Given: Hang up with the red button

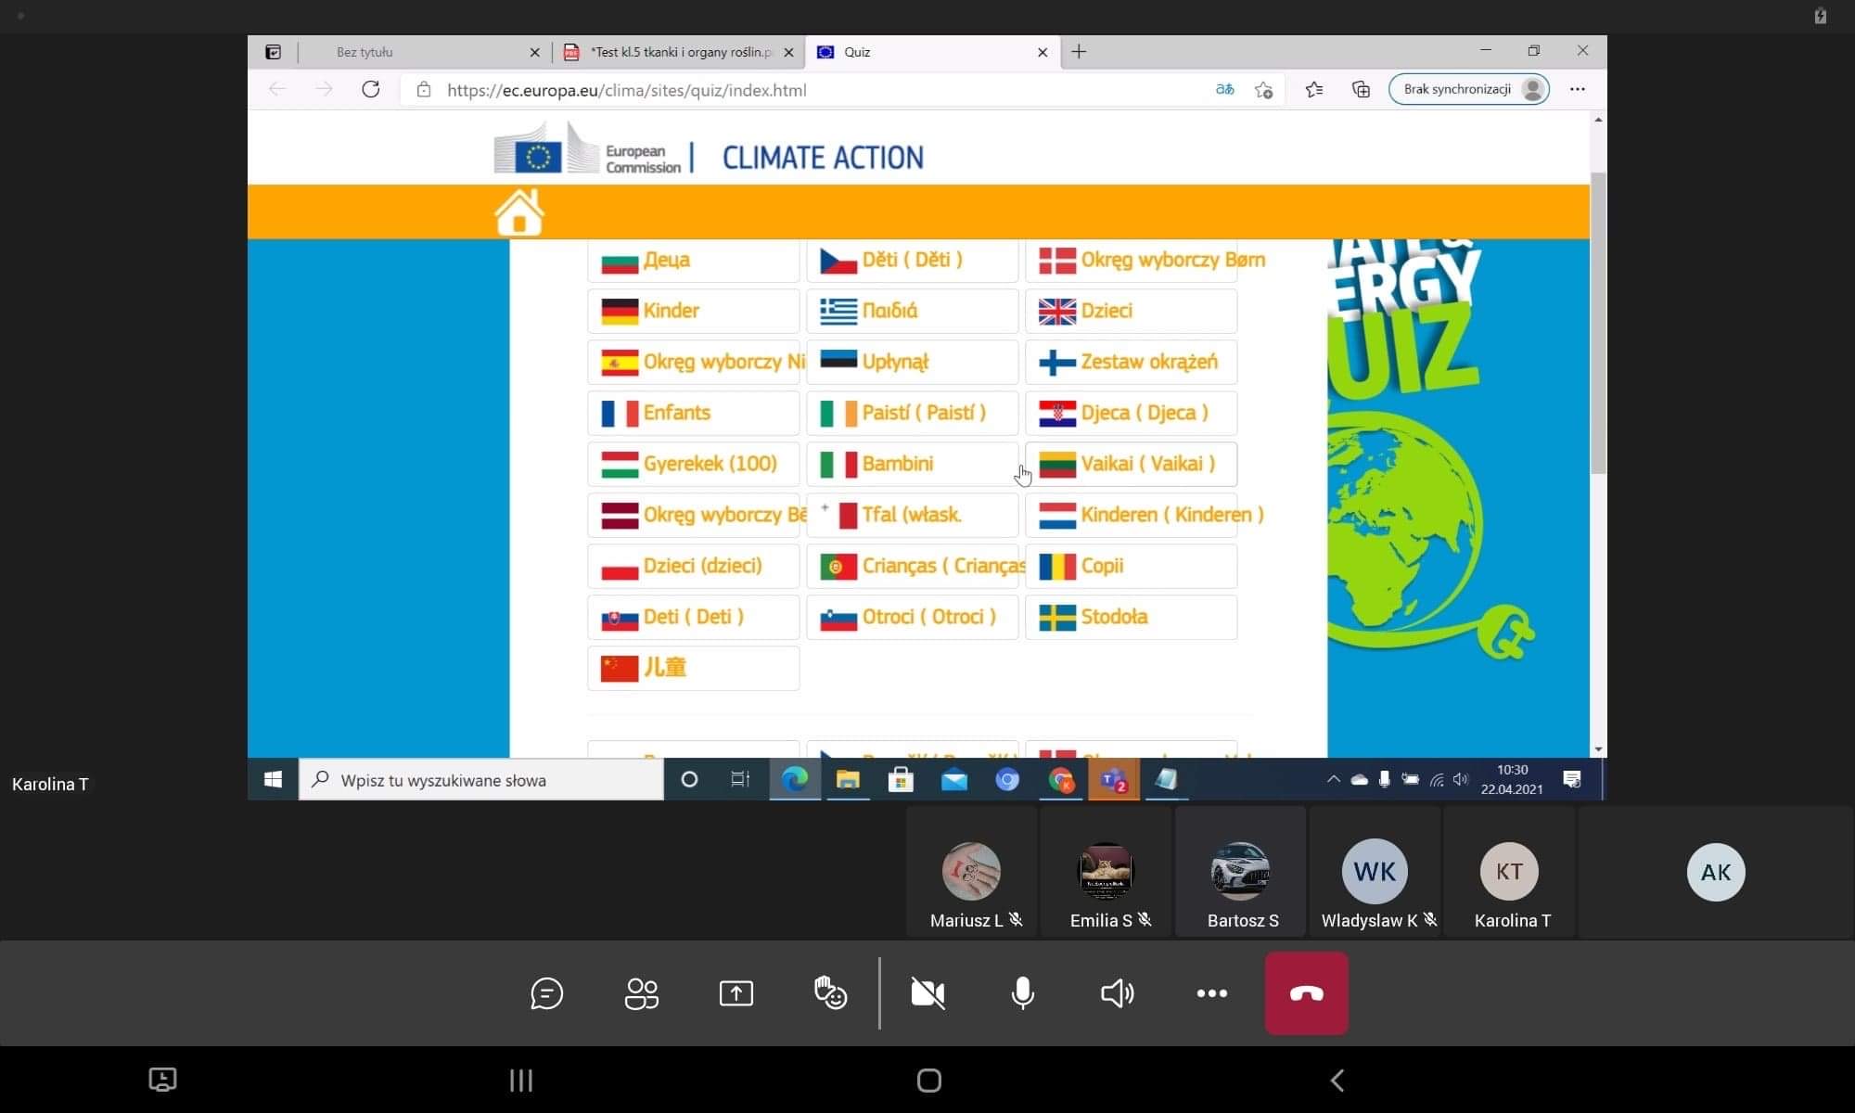Looking at the screenshot, I should (1306, 993).
